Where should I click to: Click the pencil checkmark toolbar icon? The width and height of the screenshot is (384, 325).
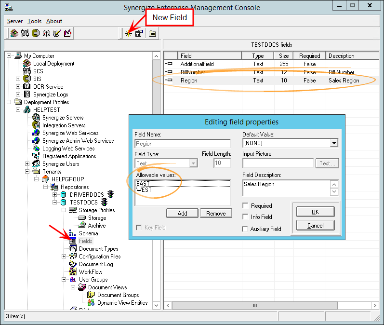56,33
